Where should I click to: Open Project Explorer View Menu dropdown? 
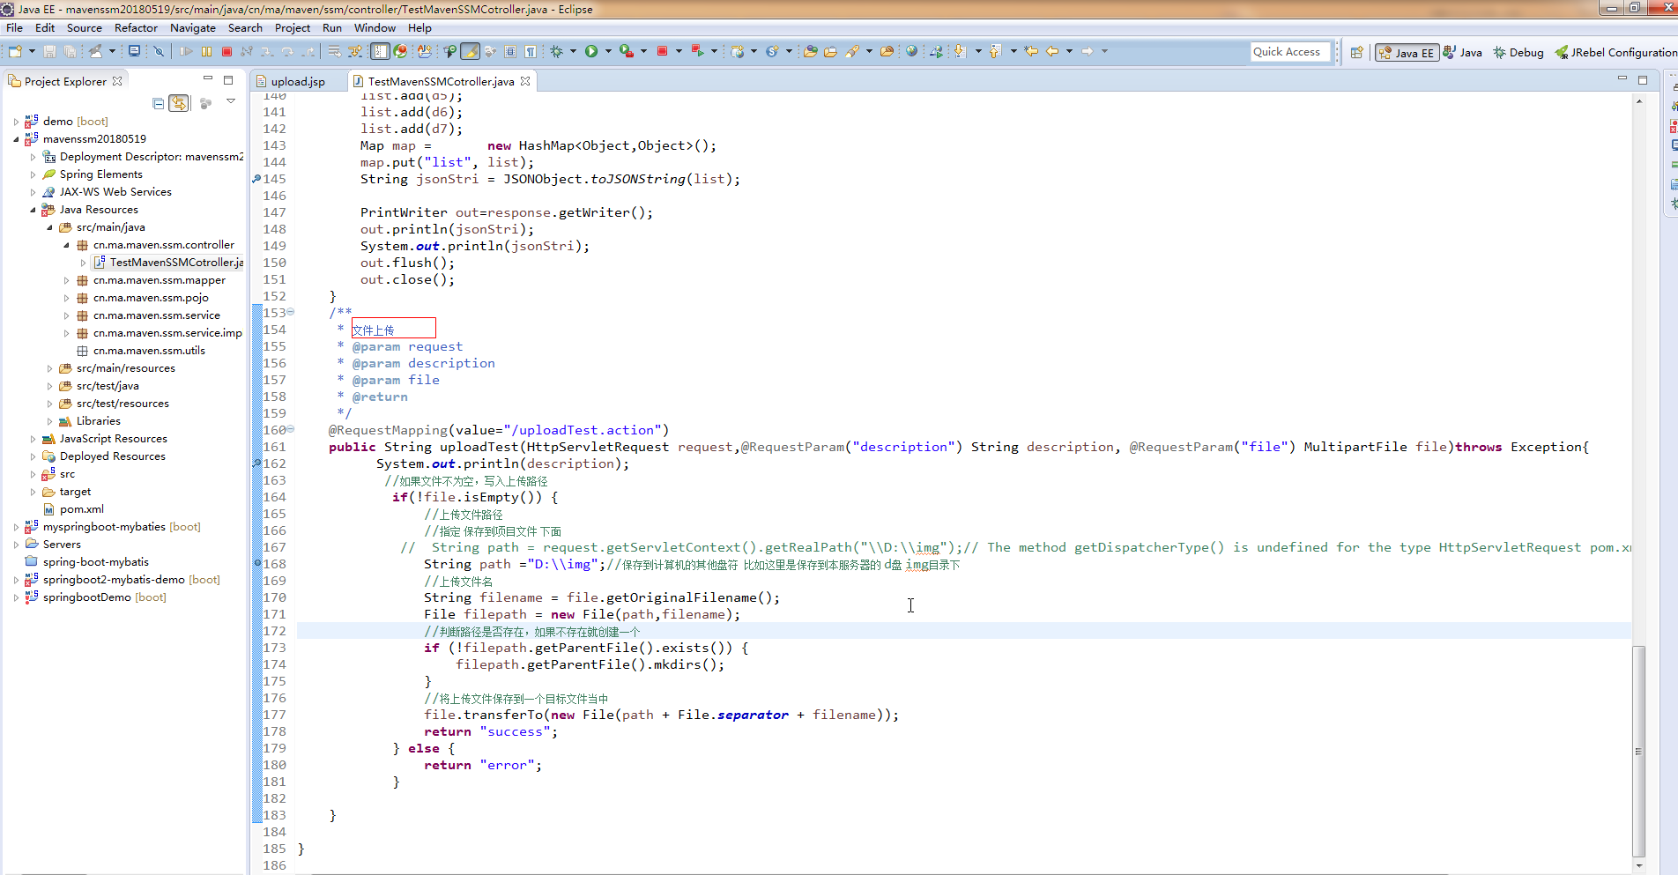coord(231,102)
